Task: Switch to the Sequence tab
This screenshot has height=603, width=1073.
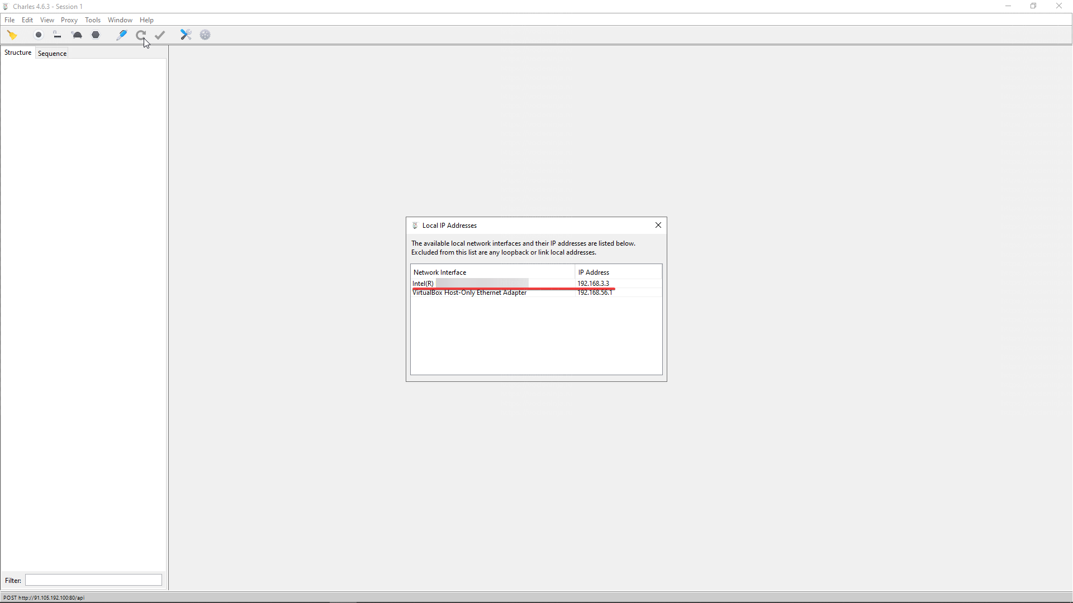Action: pyautogui.click(x=52, y=54)
